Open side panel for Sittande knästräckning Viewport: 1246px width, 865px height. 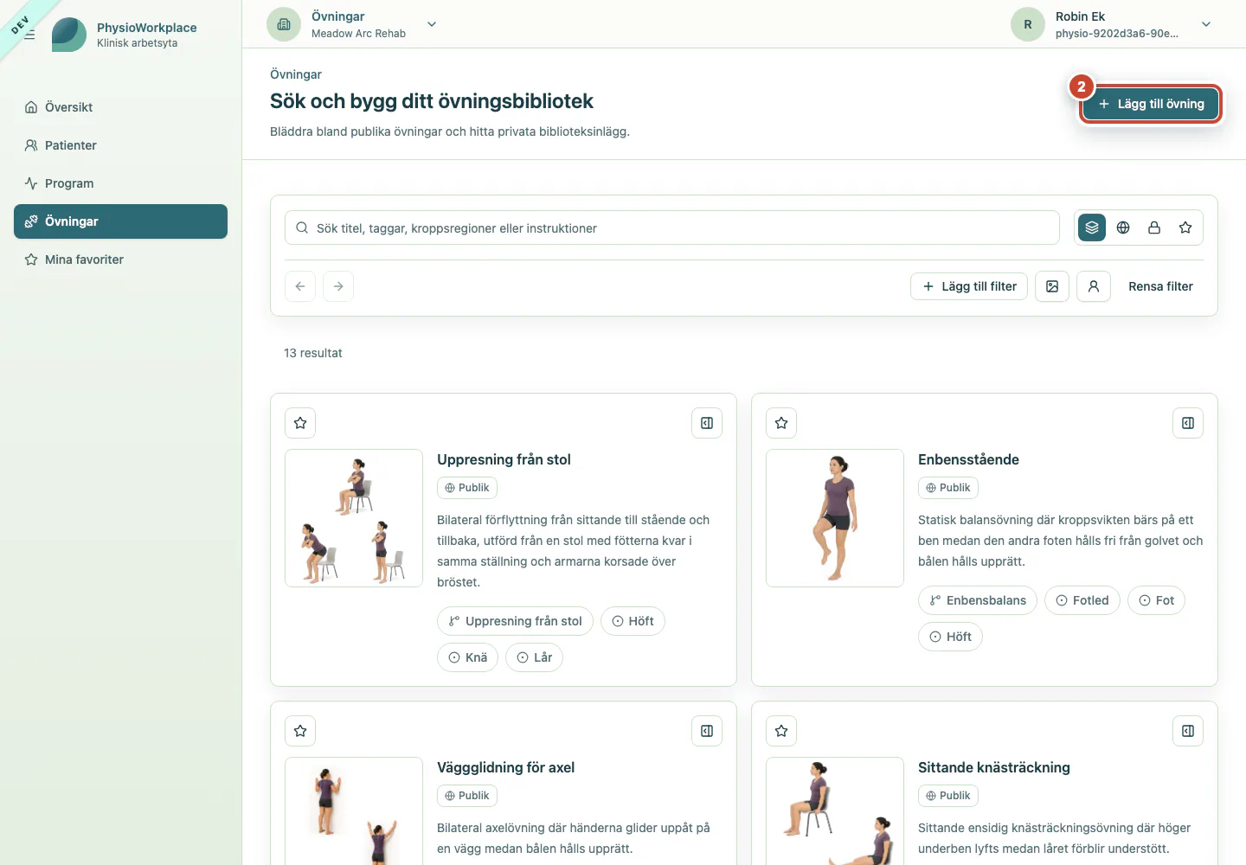click(1188, 731)
